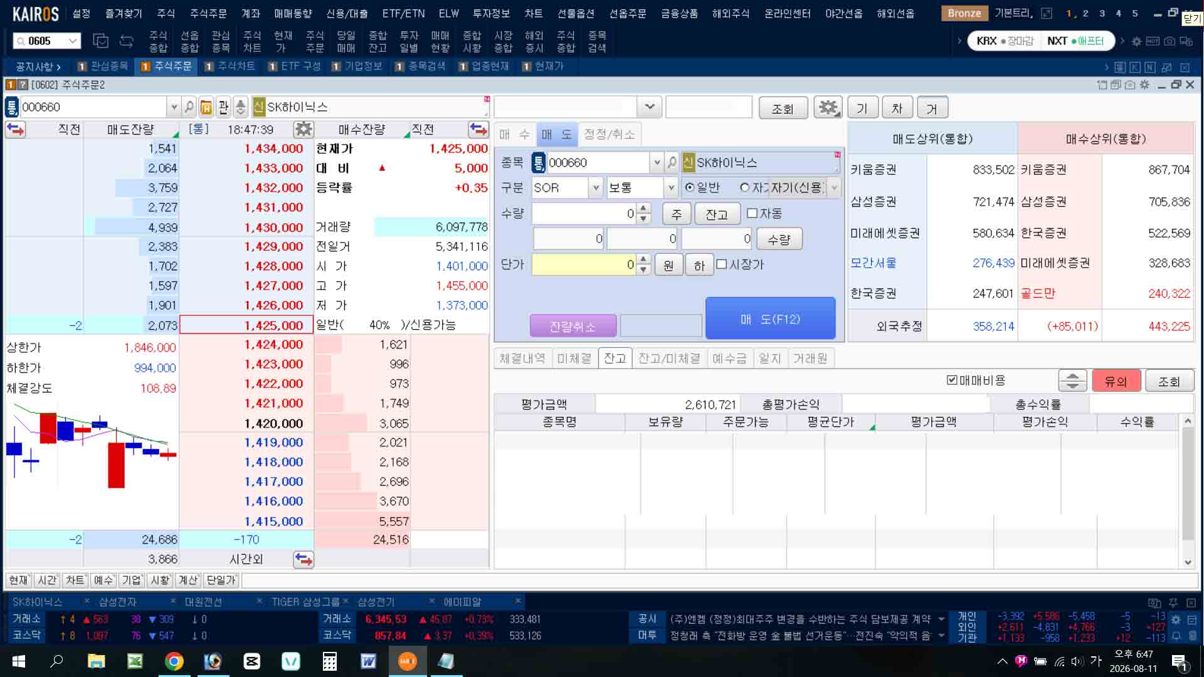Click the 조회 button next to the account field

(x=782, y=108)
